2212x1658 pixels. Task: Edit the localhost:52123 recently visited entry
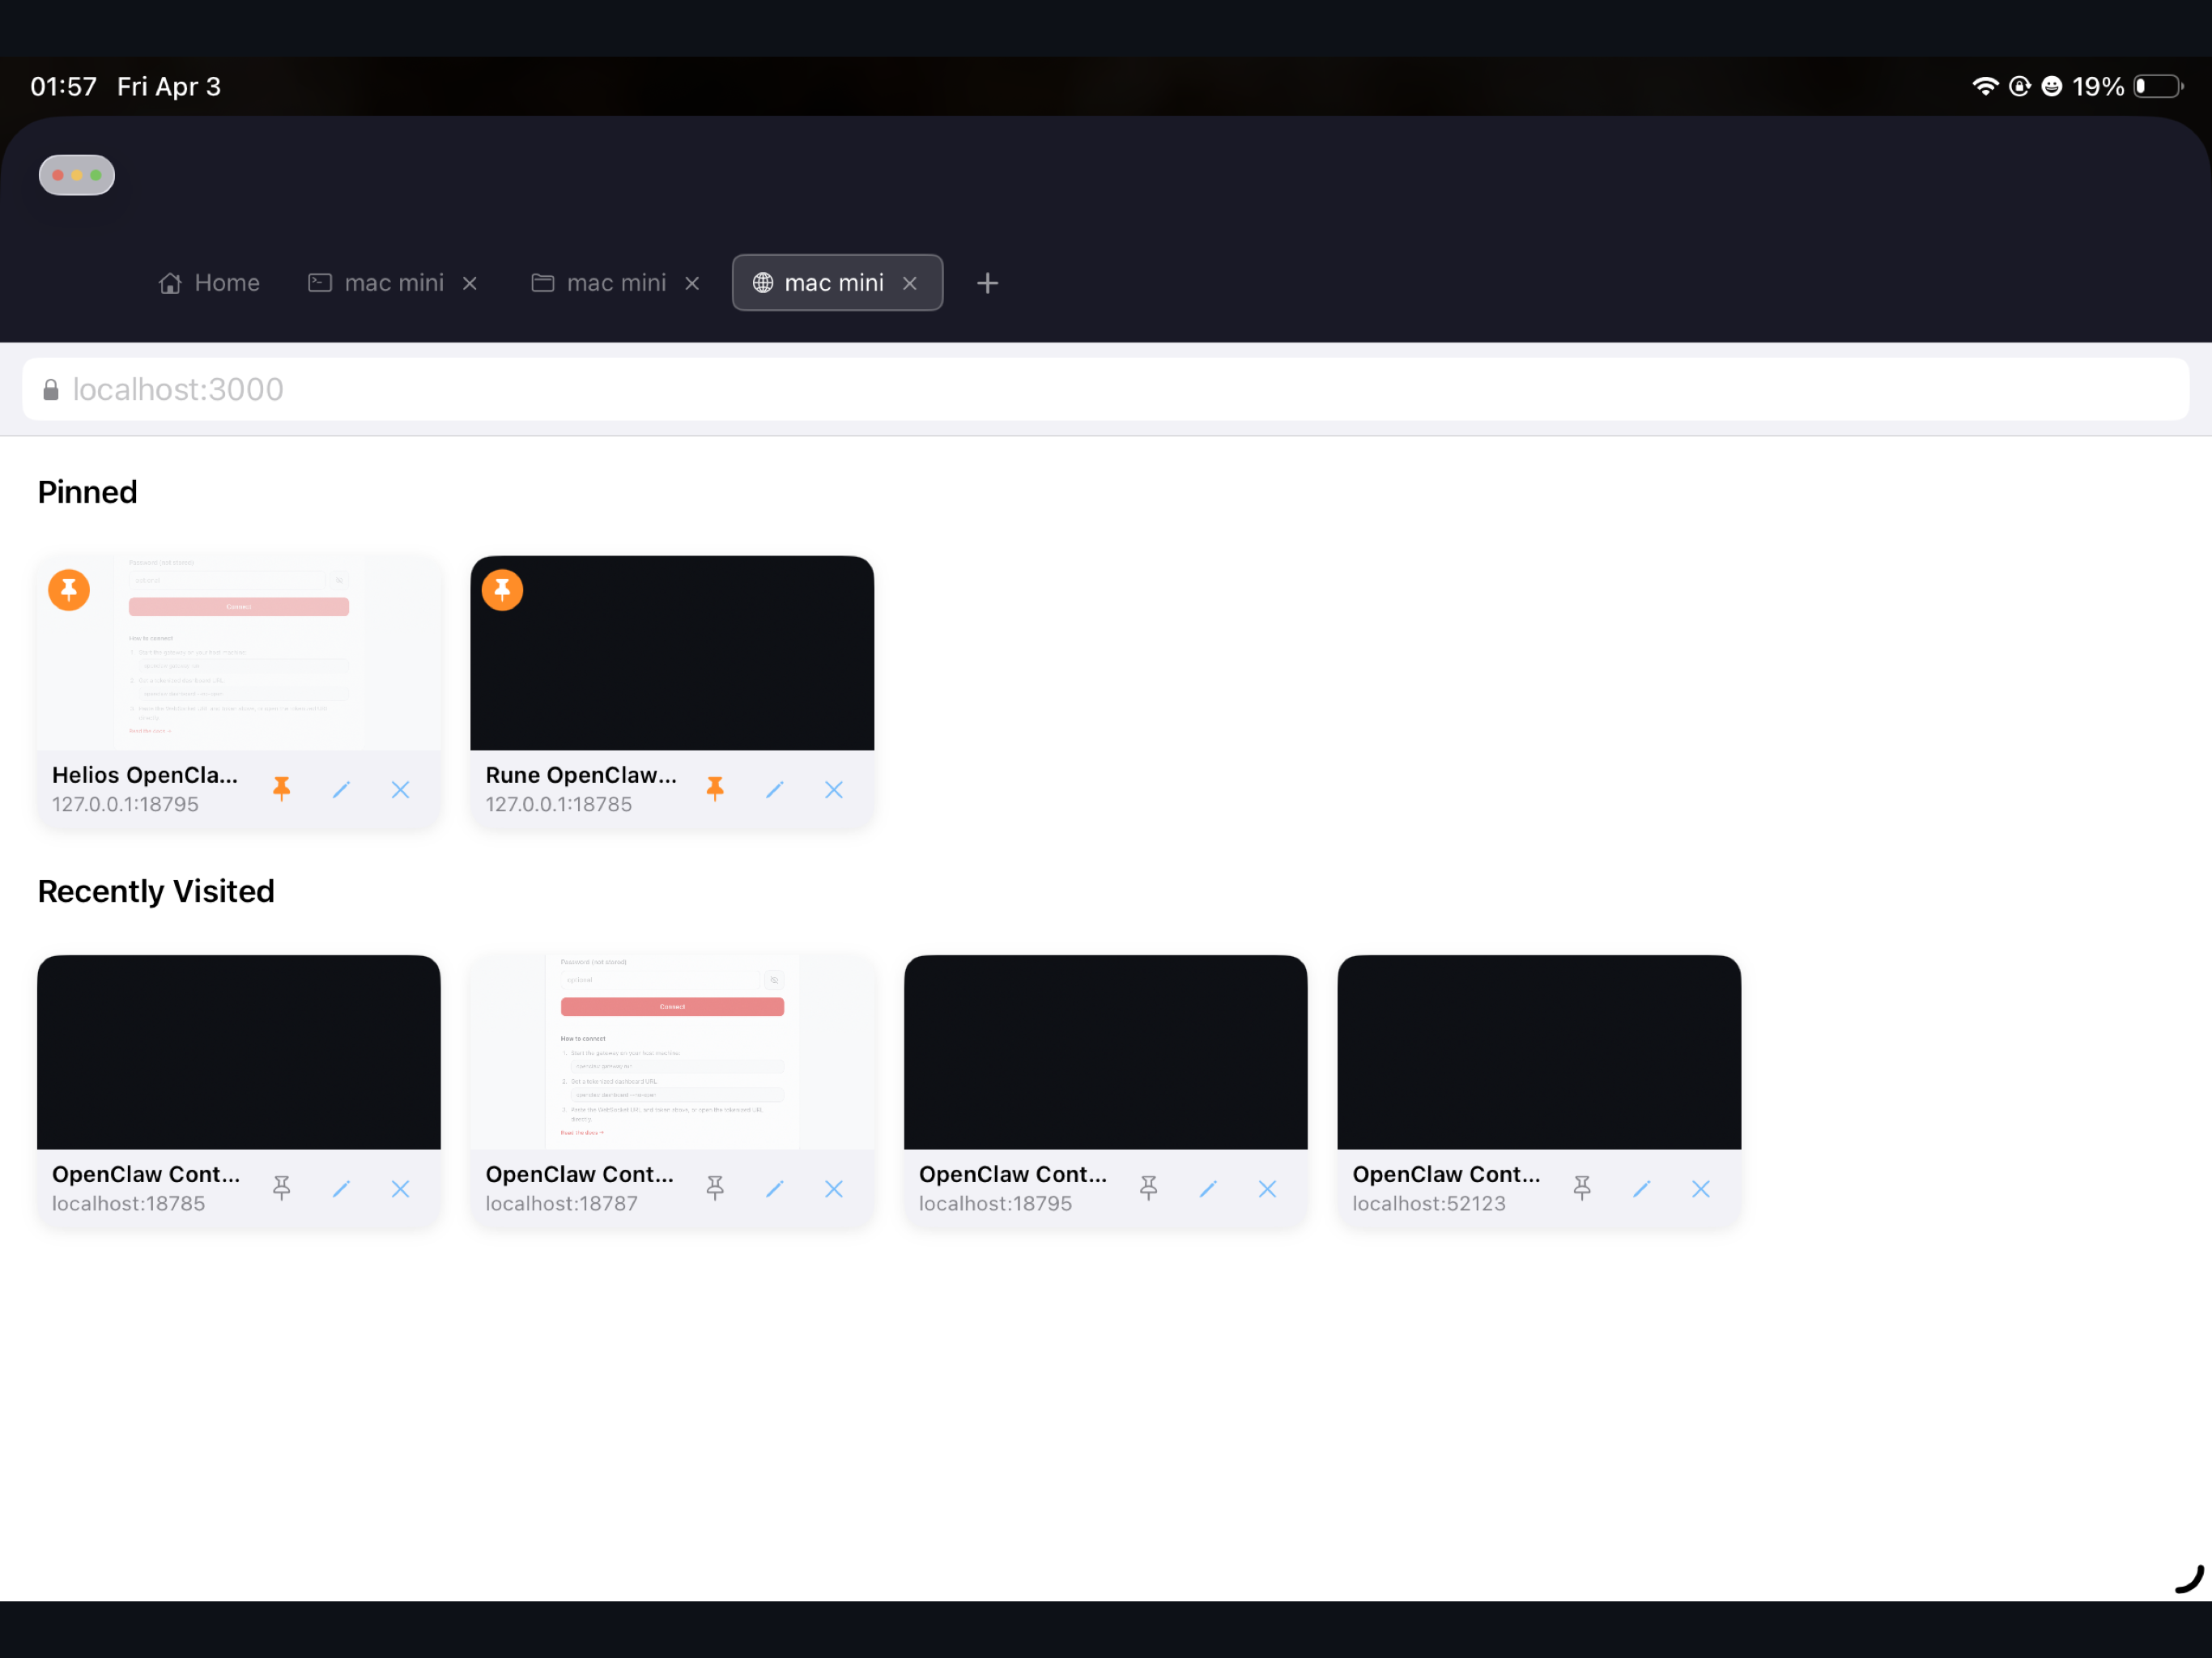[x=1641, y=1189]
